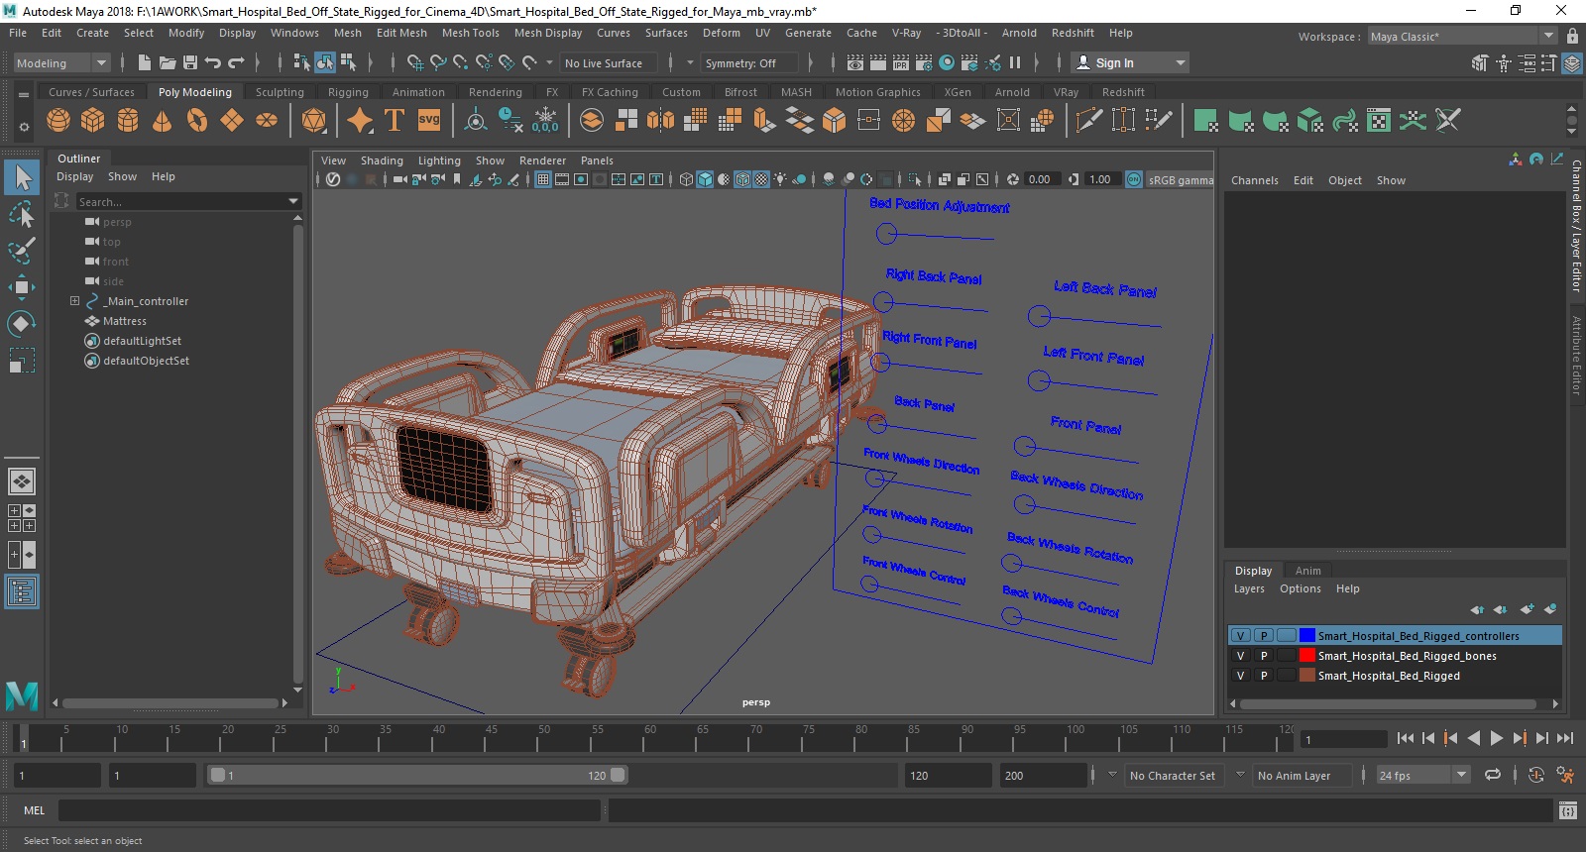Activate the Move tool in the toolbox

pos(22,287)
